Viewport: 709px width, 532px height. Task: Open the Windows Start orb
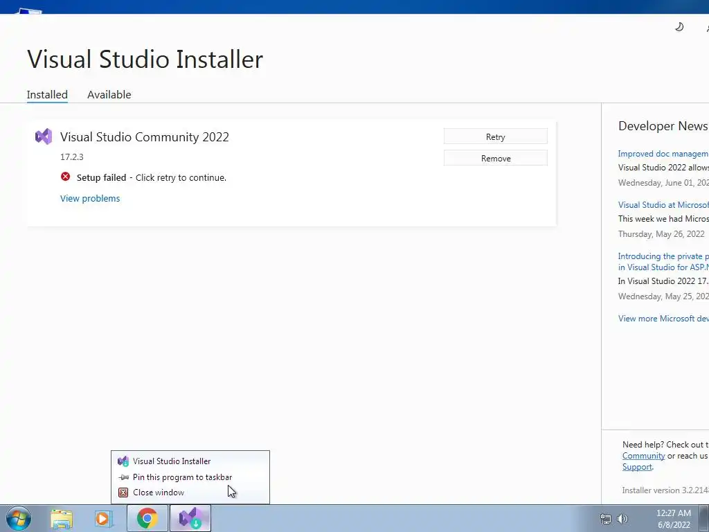[x=19, y=518]
